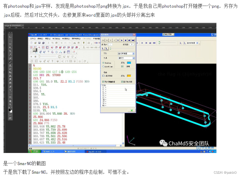Screen dimensions: 241x177
Task: Open SmarNC third menu after 编辑
Action: coord(48,39)
